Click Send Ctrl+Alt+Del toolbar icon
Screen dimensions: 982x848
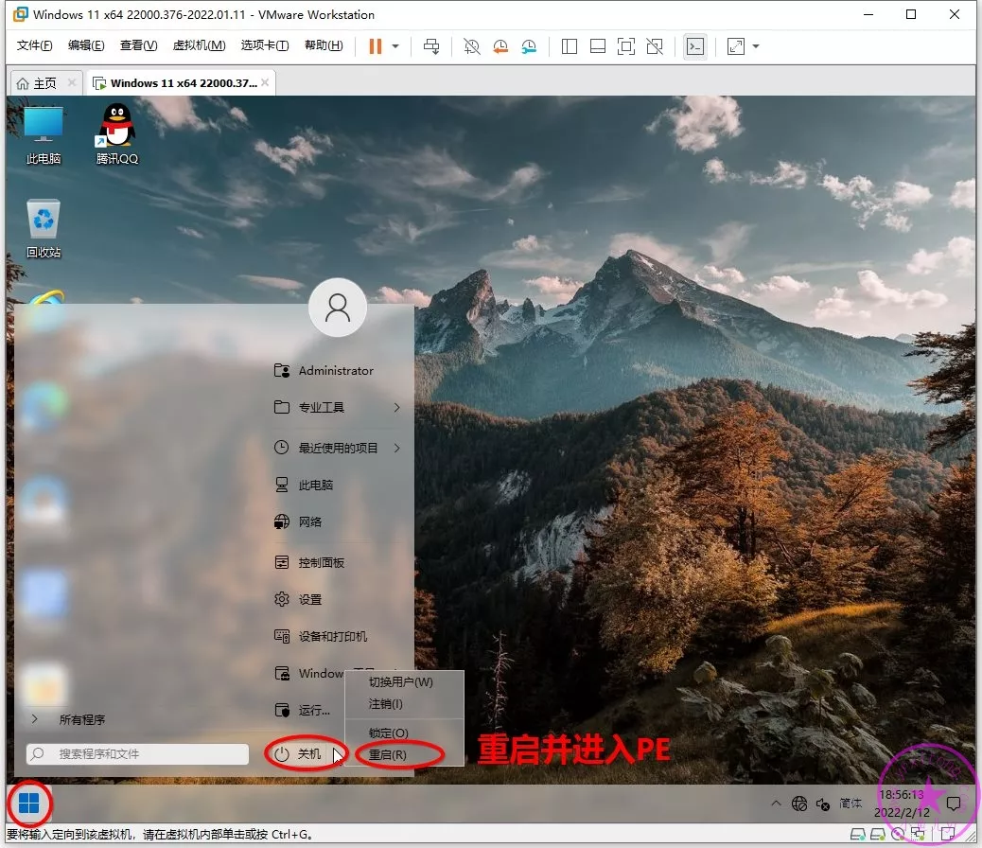click(431, 46)
